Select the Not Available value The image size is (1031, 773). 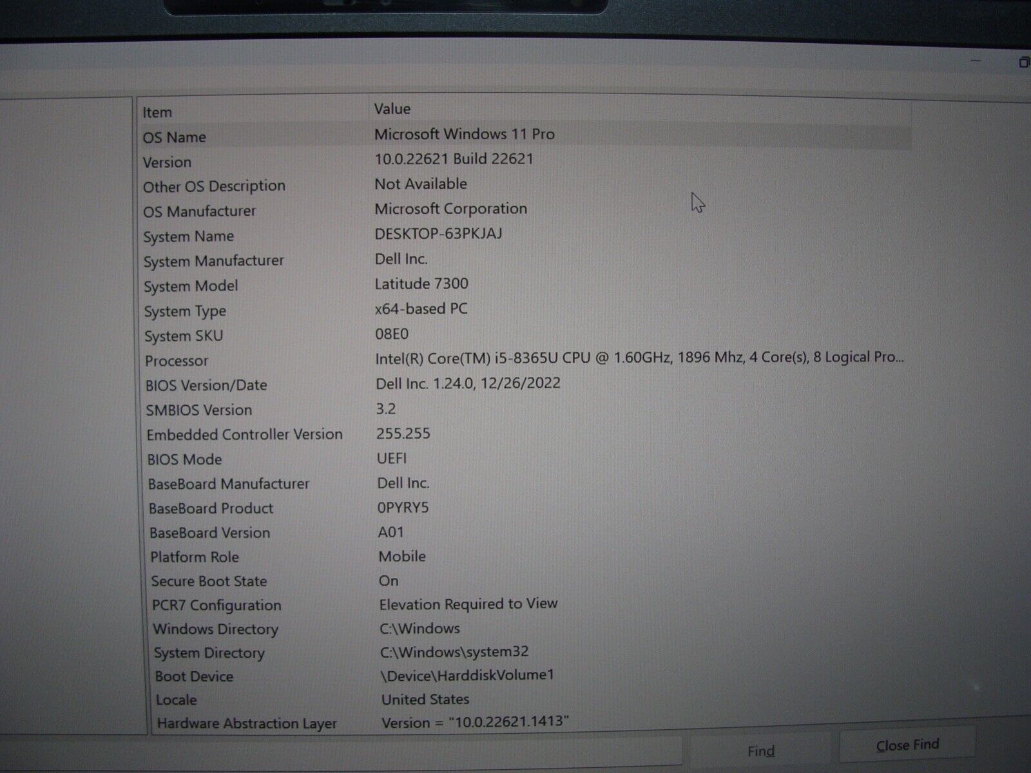tap(421, 184)
